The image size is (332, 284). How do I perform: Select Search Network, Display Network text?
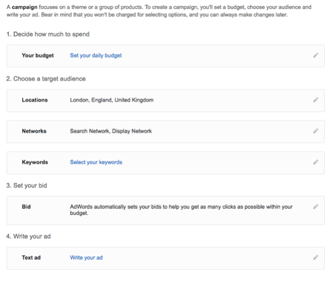pos(111,131)
